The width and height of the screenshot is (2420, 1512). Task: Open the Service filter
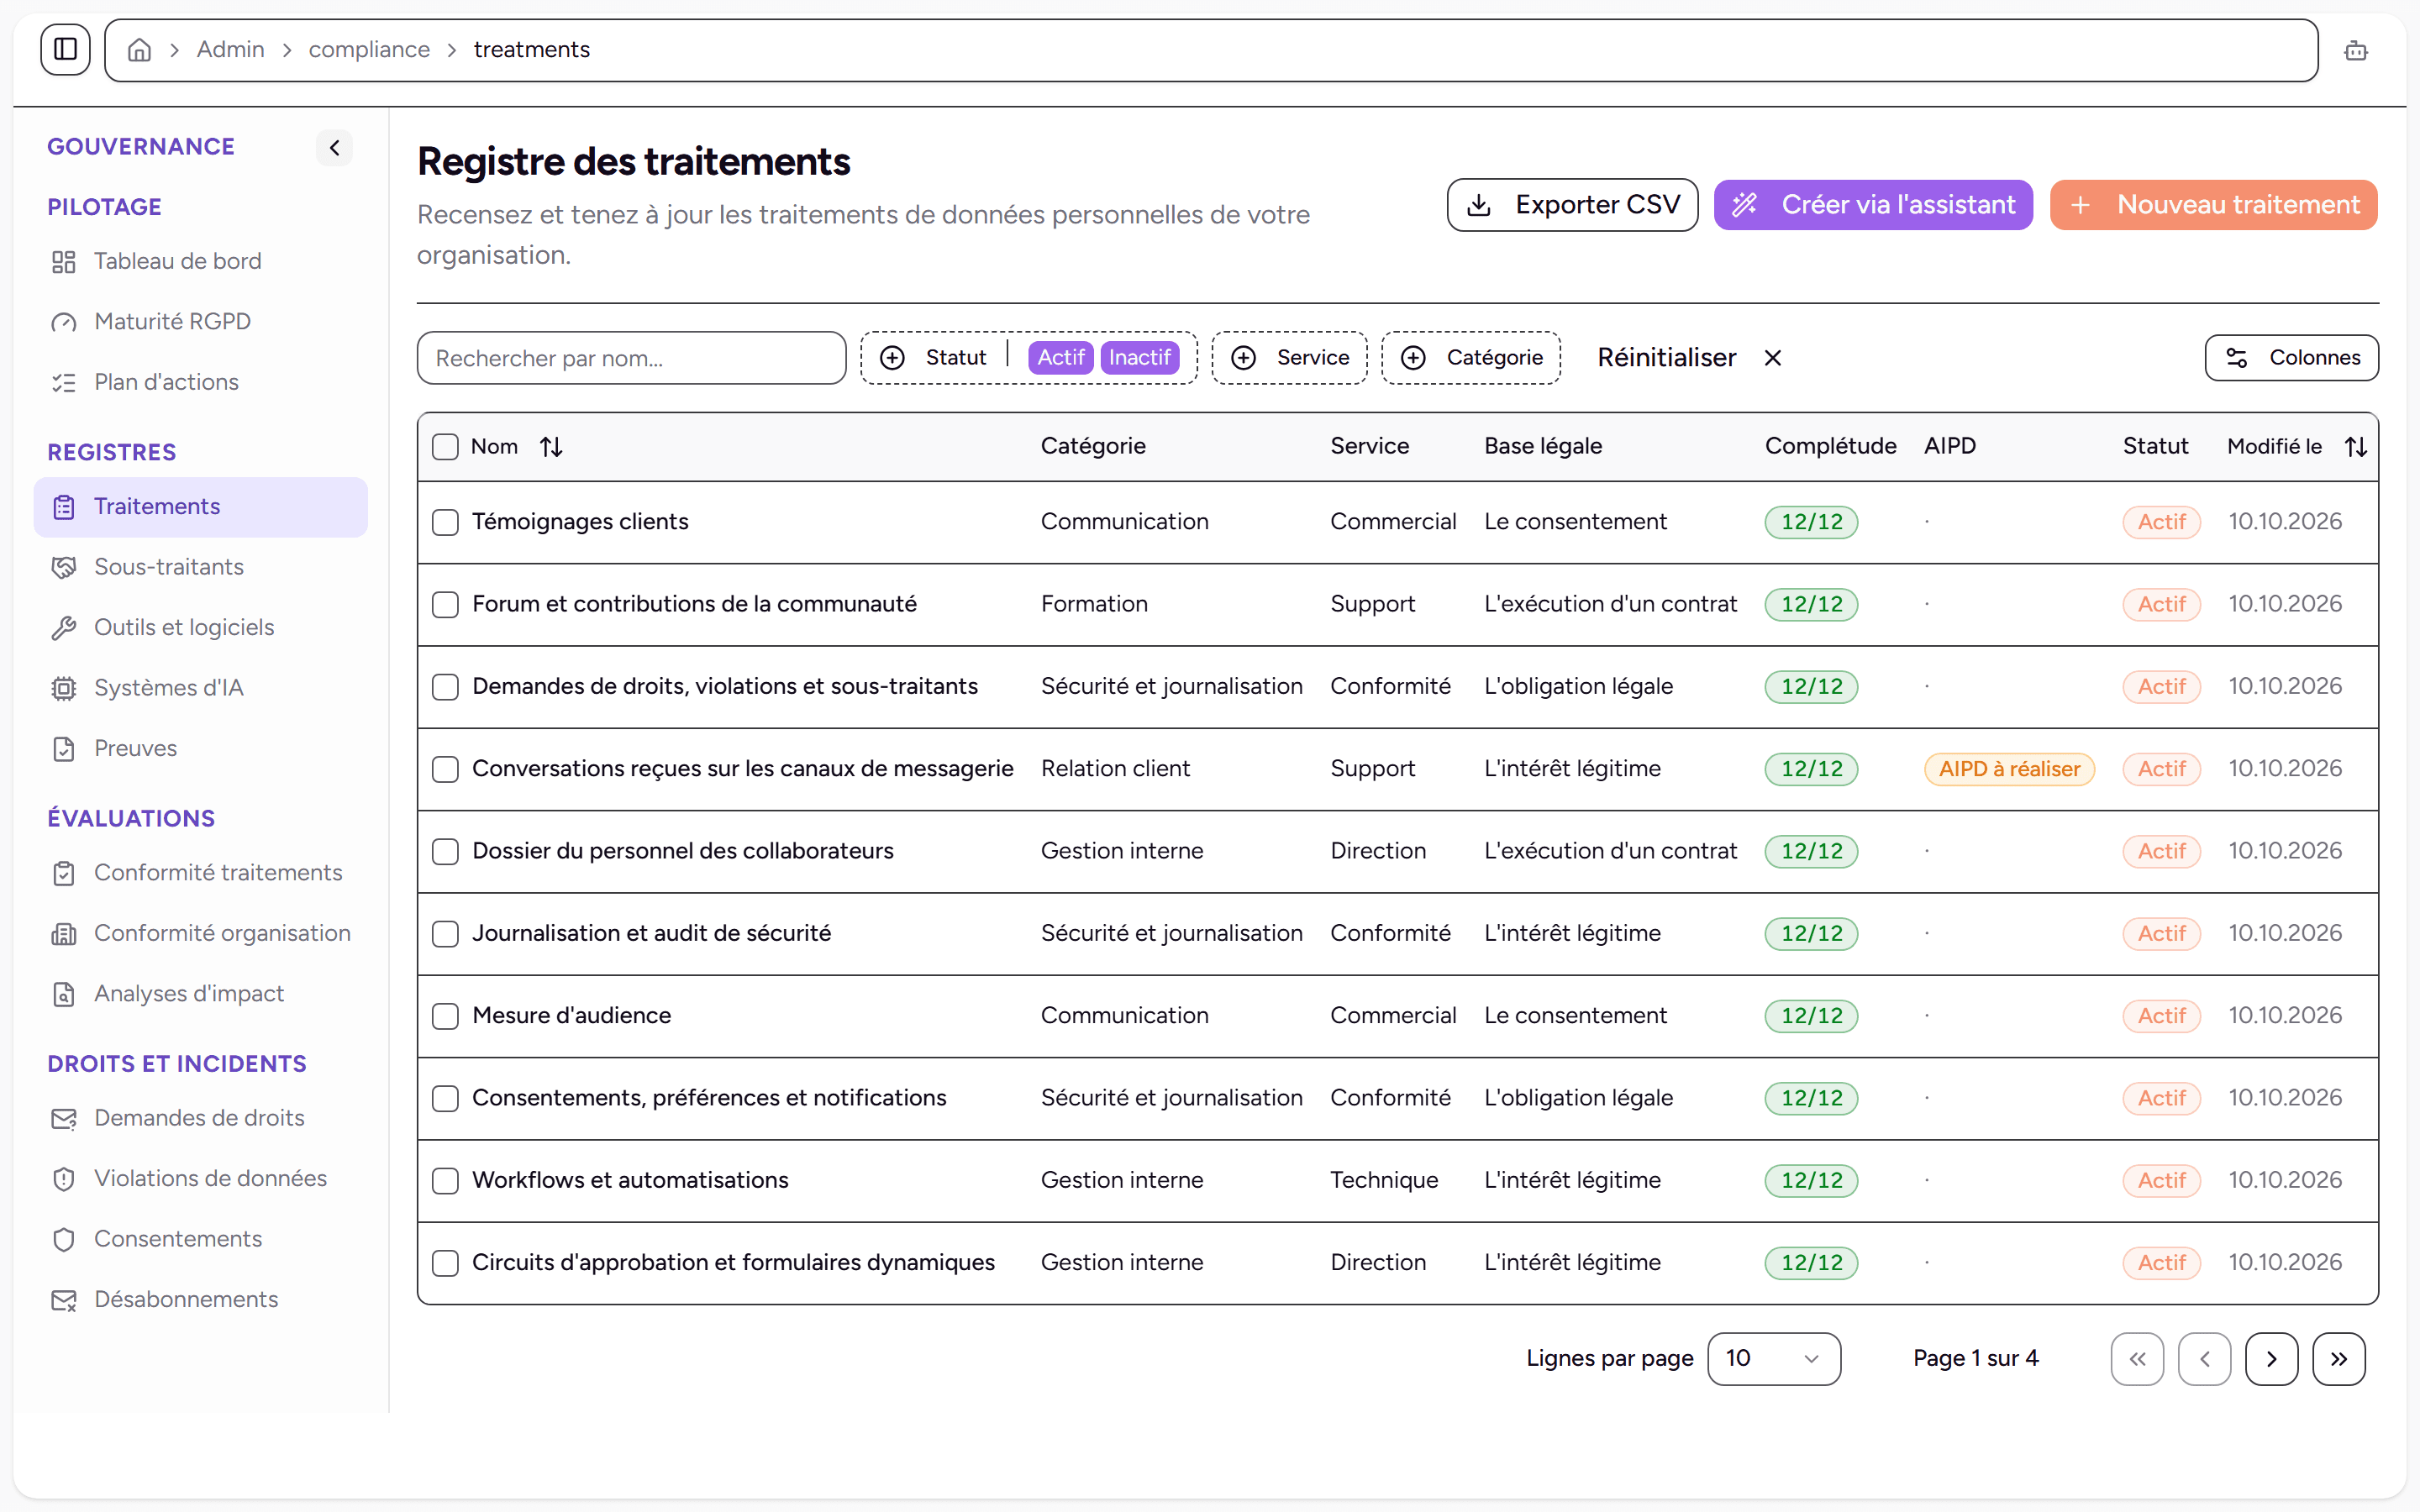[1289, 358]
